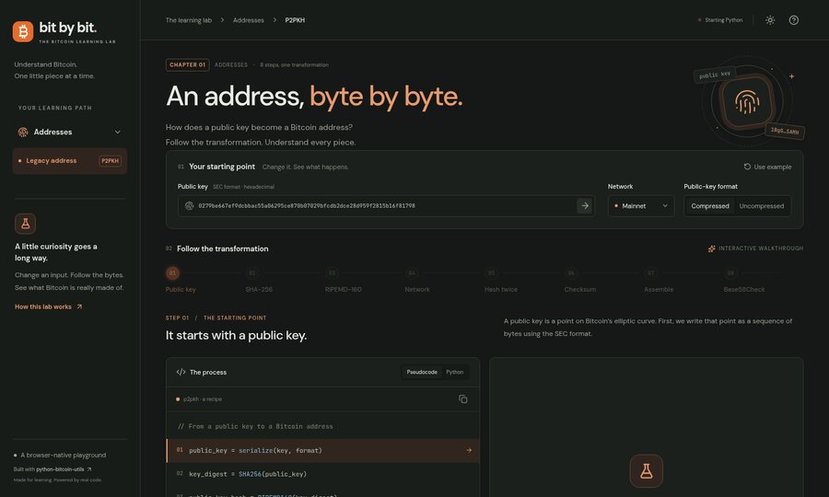Go to step 06 Checksum
This screenshot has height=497, width=829.
[x=579, y=280]
